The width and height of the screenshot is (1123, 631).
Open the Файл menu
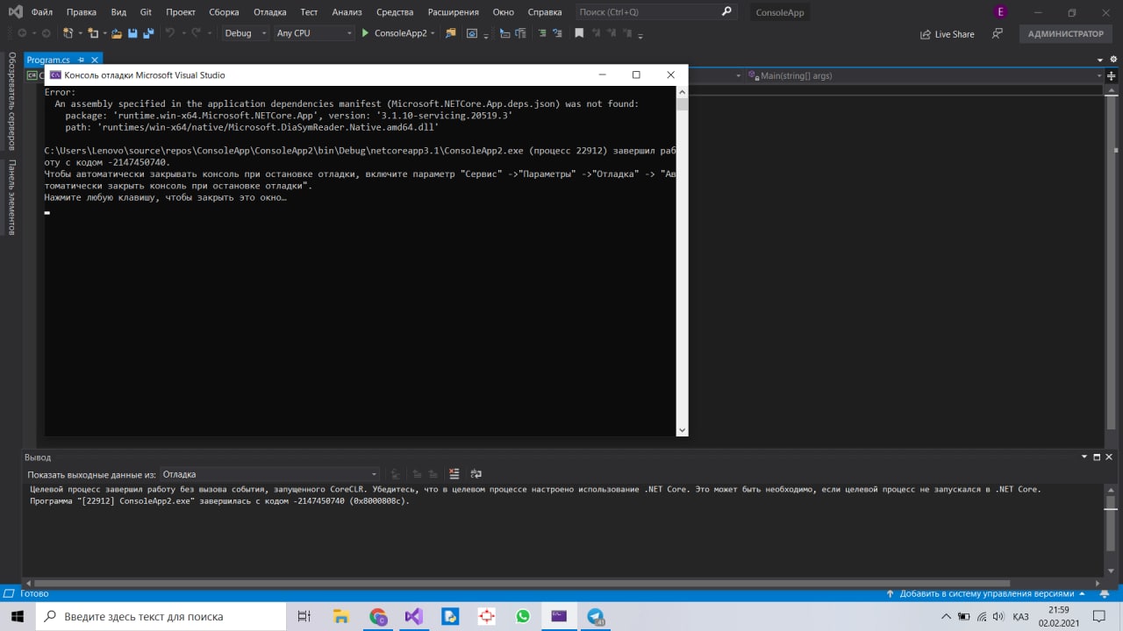click(41, 12)
